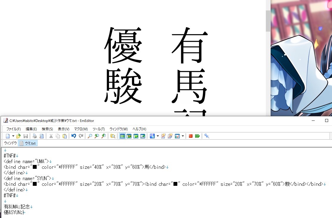Select the ウマ.txt document tab
Screen dimensions: 332x218
coord(28,143)
